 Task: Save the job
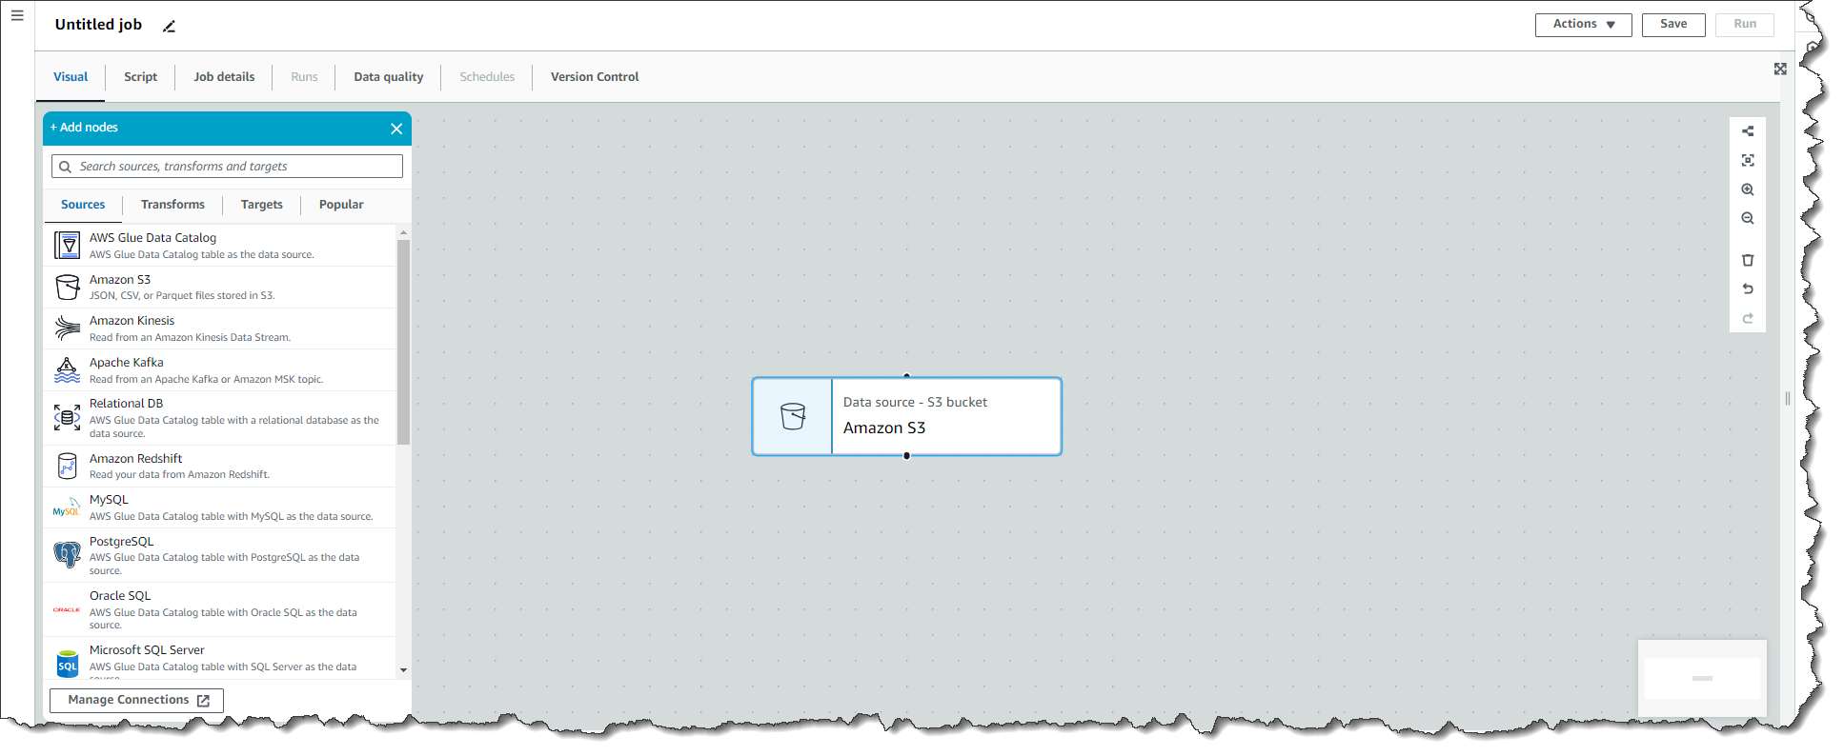pos(1672,25)
